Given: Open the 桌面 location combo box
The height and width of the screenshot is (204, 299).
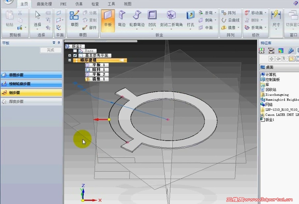Looking at the screenshot, I should 279,67.
